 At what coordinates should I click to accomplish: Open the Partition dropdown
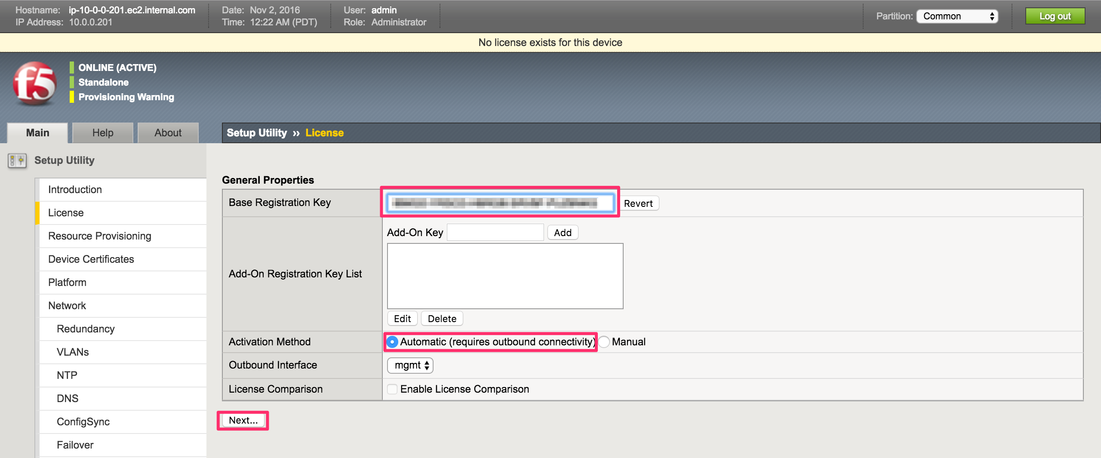click(957, 16)
